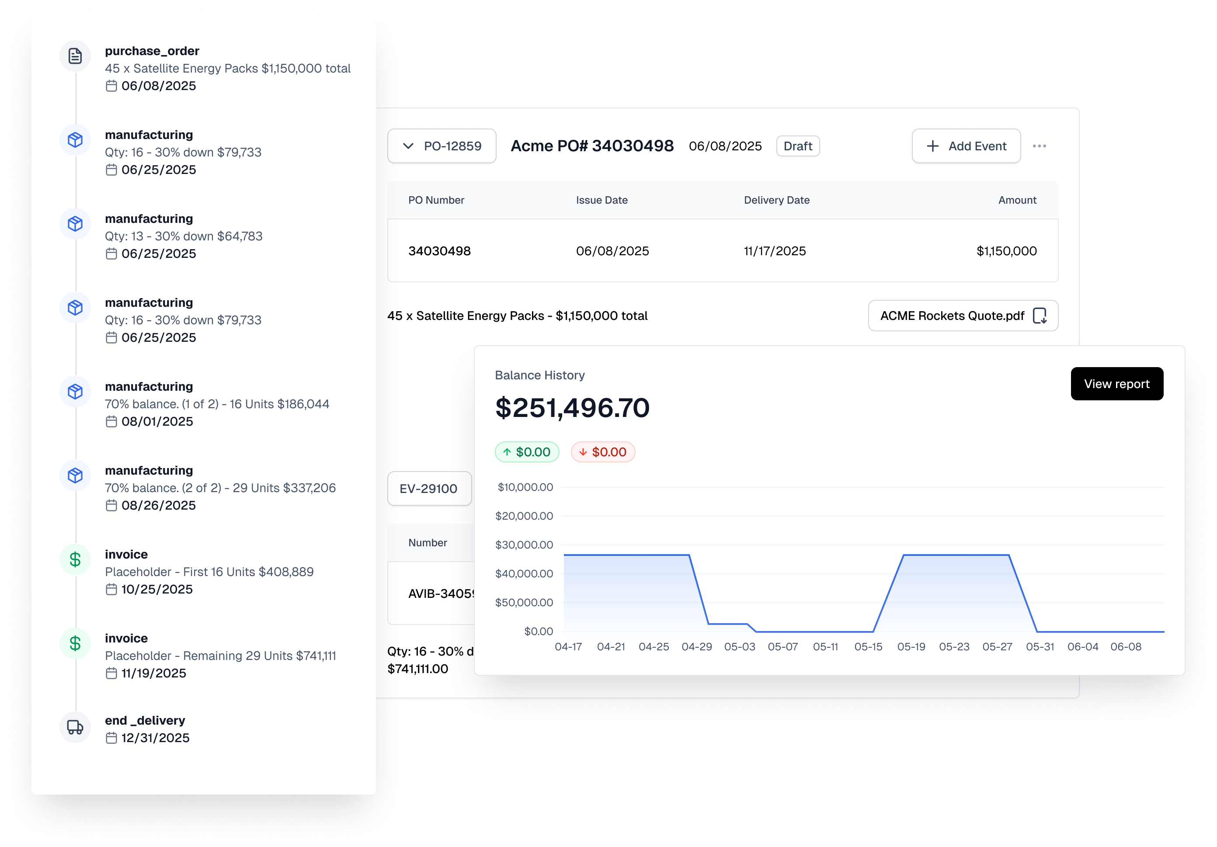Click the red down-arrow $0.00 badge
Viewport: 1217px width, 847px height.
click(603, 452)
